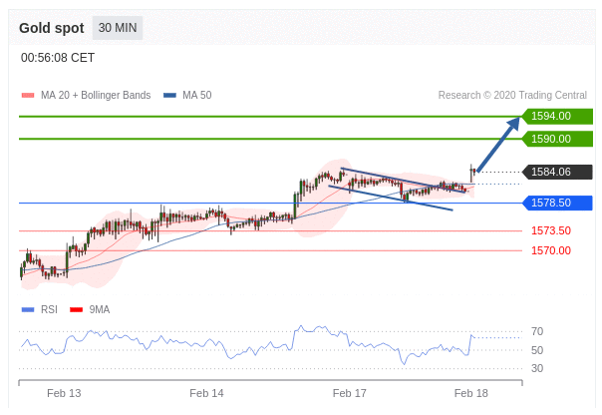This screenshot has width=602, height=415.
Task: Click the Gold spot title
Action: [52, 28]
